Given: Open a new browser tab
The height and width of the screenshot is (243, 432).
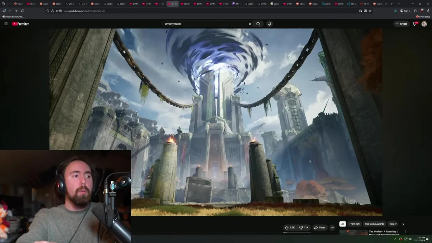Looking at the screenshot, I should (x=391, y=4).
